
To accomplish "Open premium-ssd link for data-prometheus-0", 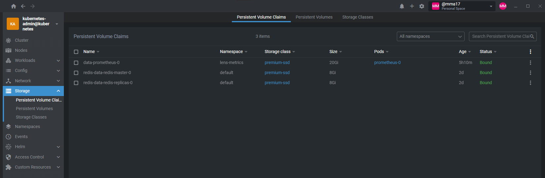I will [277, 63].
